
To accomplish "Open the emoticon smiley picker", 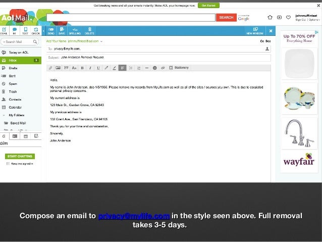I will (155, 68).
